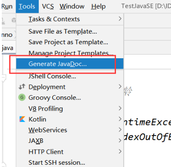Open the Help menu

coord(98,6)
